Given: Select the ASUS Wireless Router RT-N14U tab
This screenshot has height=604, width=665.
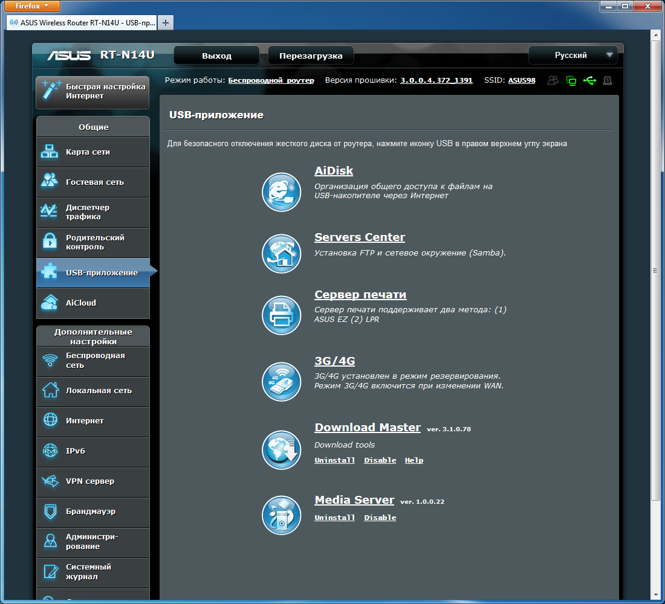Looking at the screenshot, I should click(x=82, y=23).
